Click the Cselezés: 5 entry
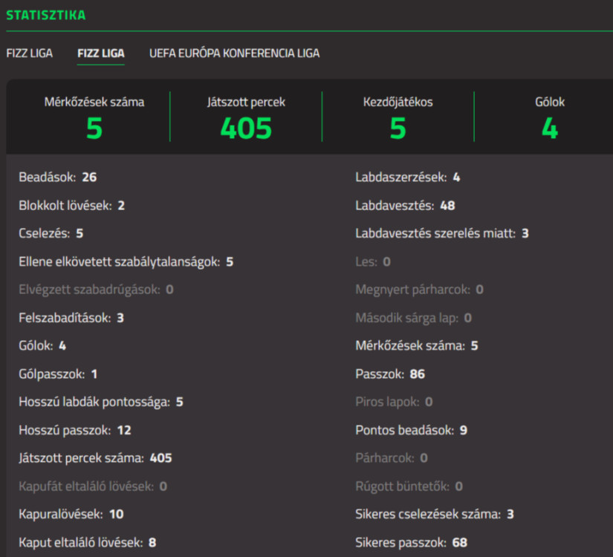The image size is (613, 557). tap(51, 233)
